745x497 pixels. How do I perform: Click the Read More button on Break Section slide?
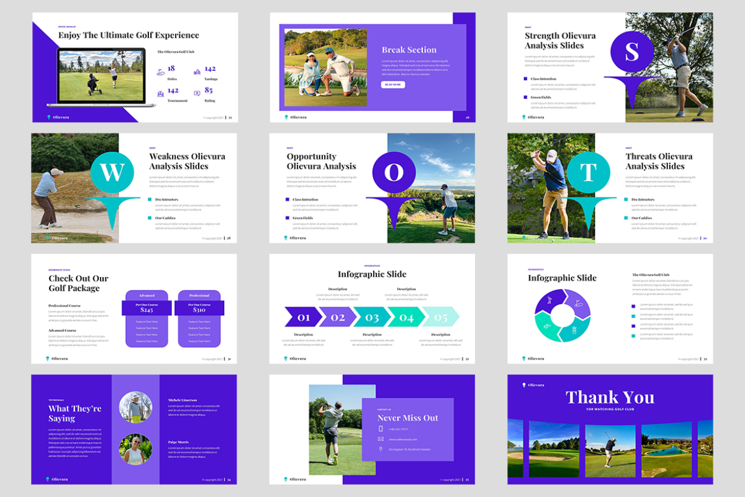392,84
